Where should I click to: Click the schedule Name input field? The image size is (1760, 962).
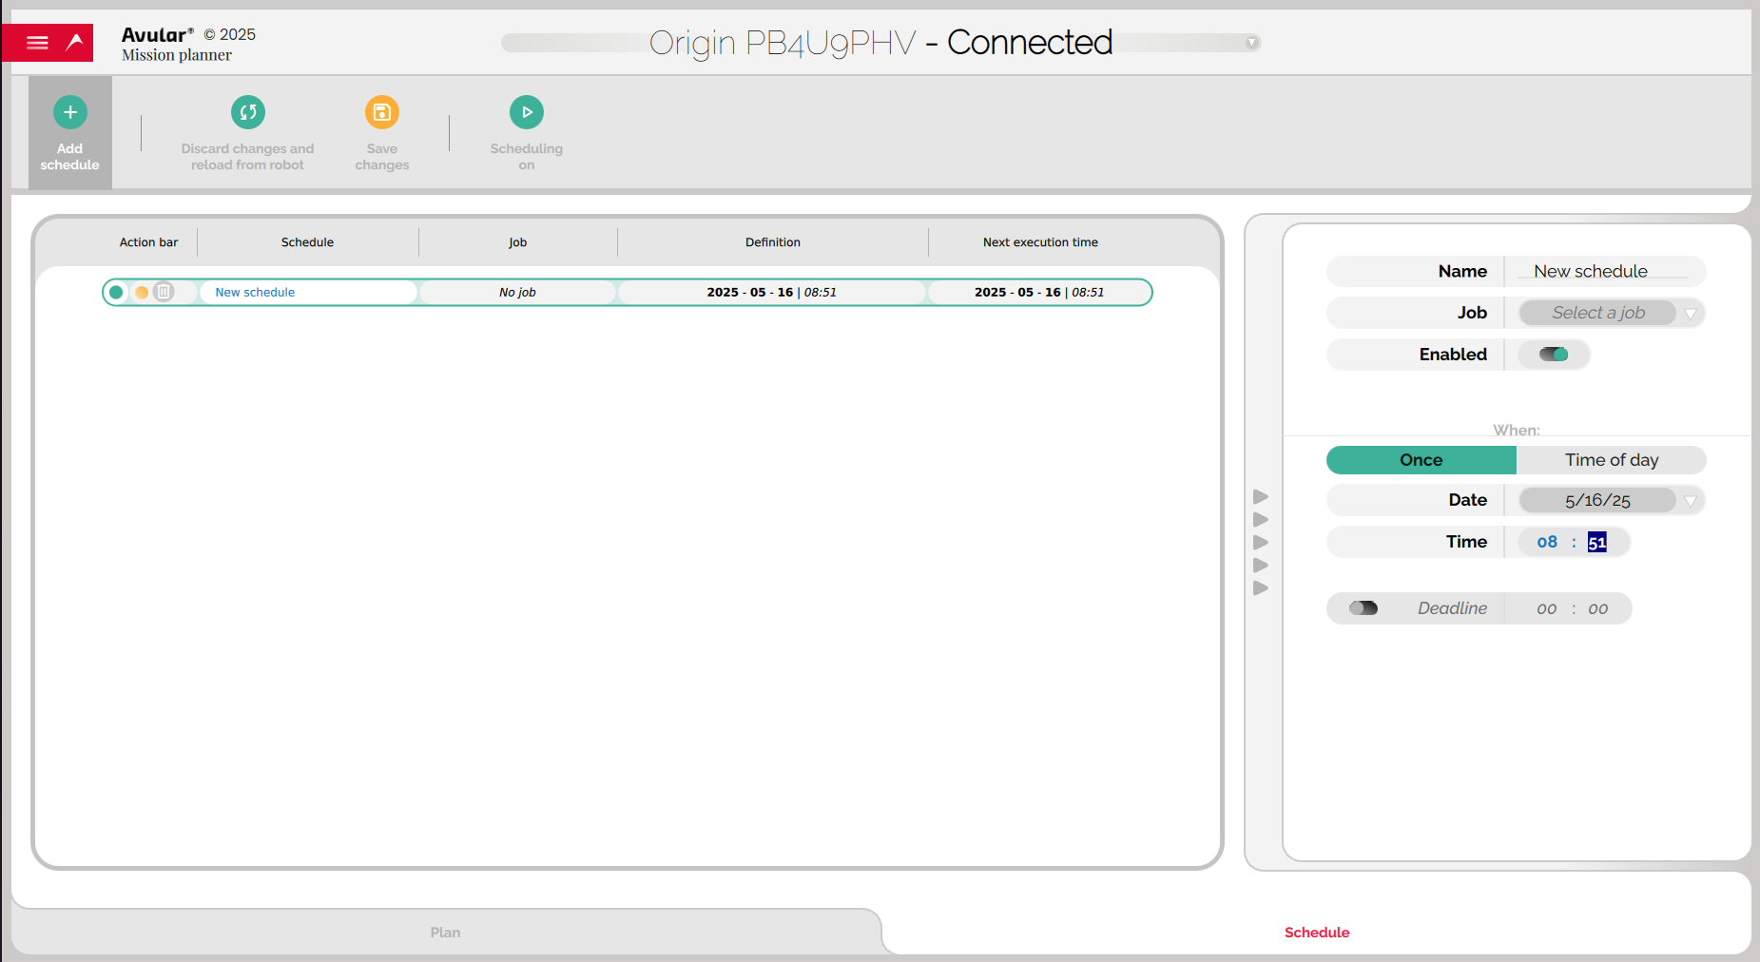(1603, 272)
